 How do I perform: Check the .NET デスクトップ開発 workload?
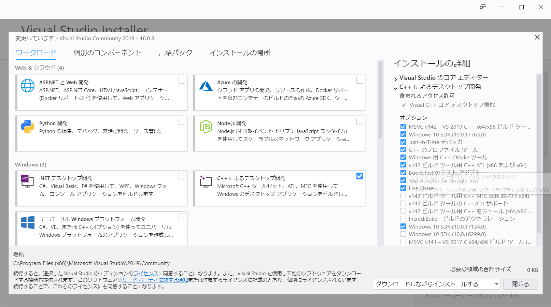(x=182, y=176)
